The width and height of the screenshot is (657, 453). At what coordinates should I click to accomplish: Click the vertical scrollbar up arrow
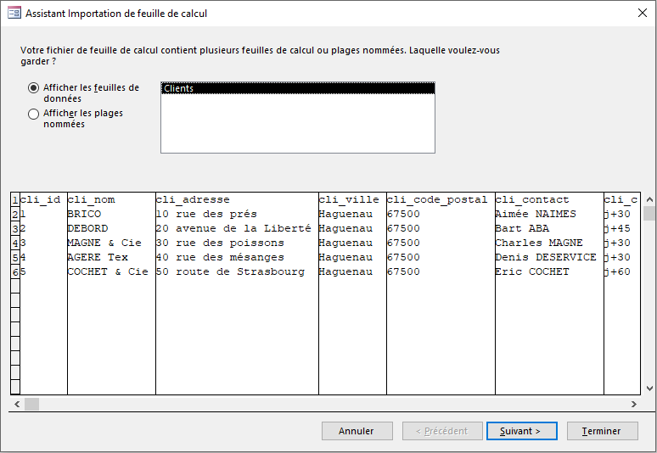point(649,199)
